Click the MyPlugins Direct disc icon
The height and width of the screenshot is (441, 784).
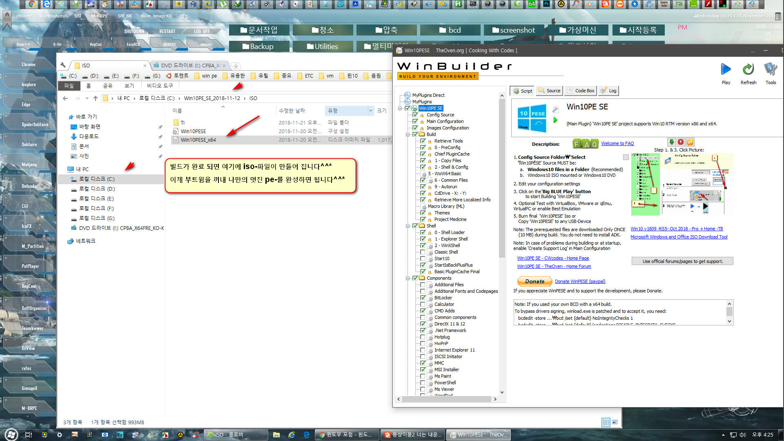tap(407, 95)
